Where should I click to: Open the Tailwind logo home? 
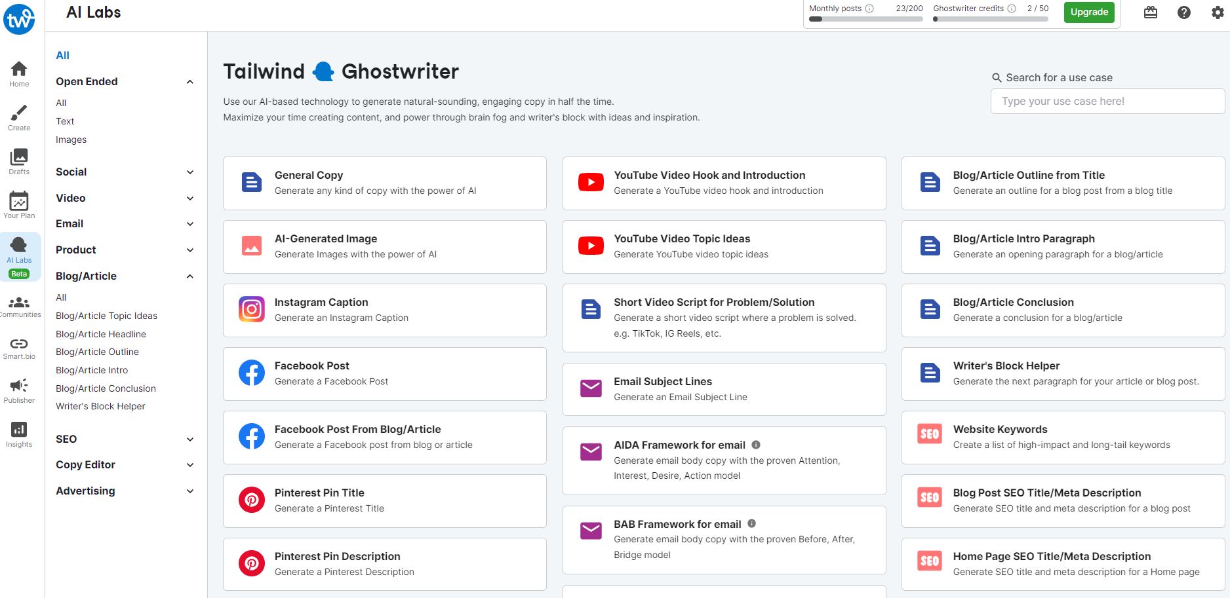point(19,19)
